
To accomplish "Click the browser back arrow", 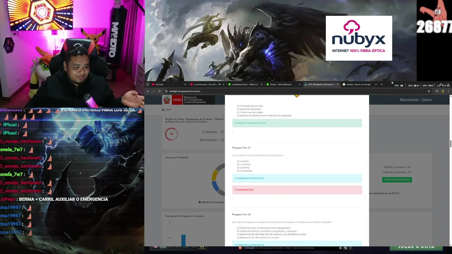I will (x=148, y=91).
